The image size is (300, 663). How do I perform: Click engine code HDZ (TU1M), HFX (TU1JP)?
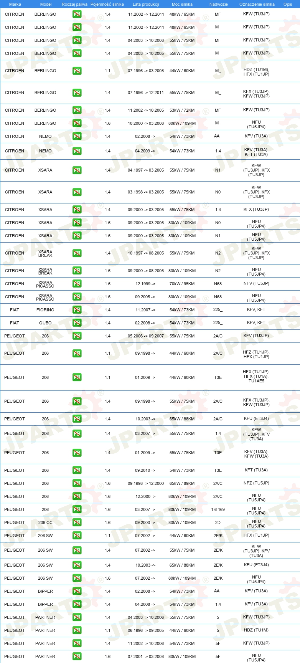click(x=256, y=72)
